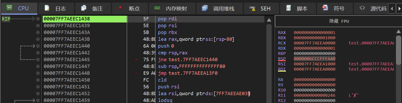The height and width of the screenshot is (103, 402).
Task: Click the RSI register value
Action: click(315, 64)
